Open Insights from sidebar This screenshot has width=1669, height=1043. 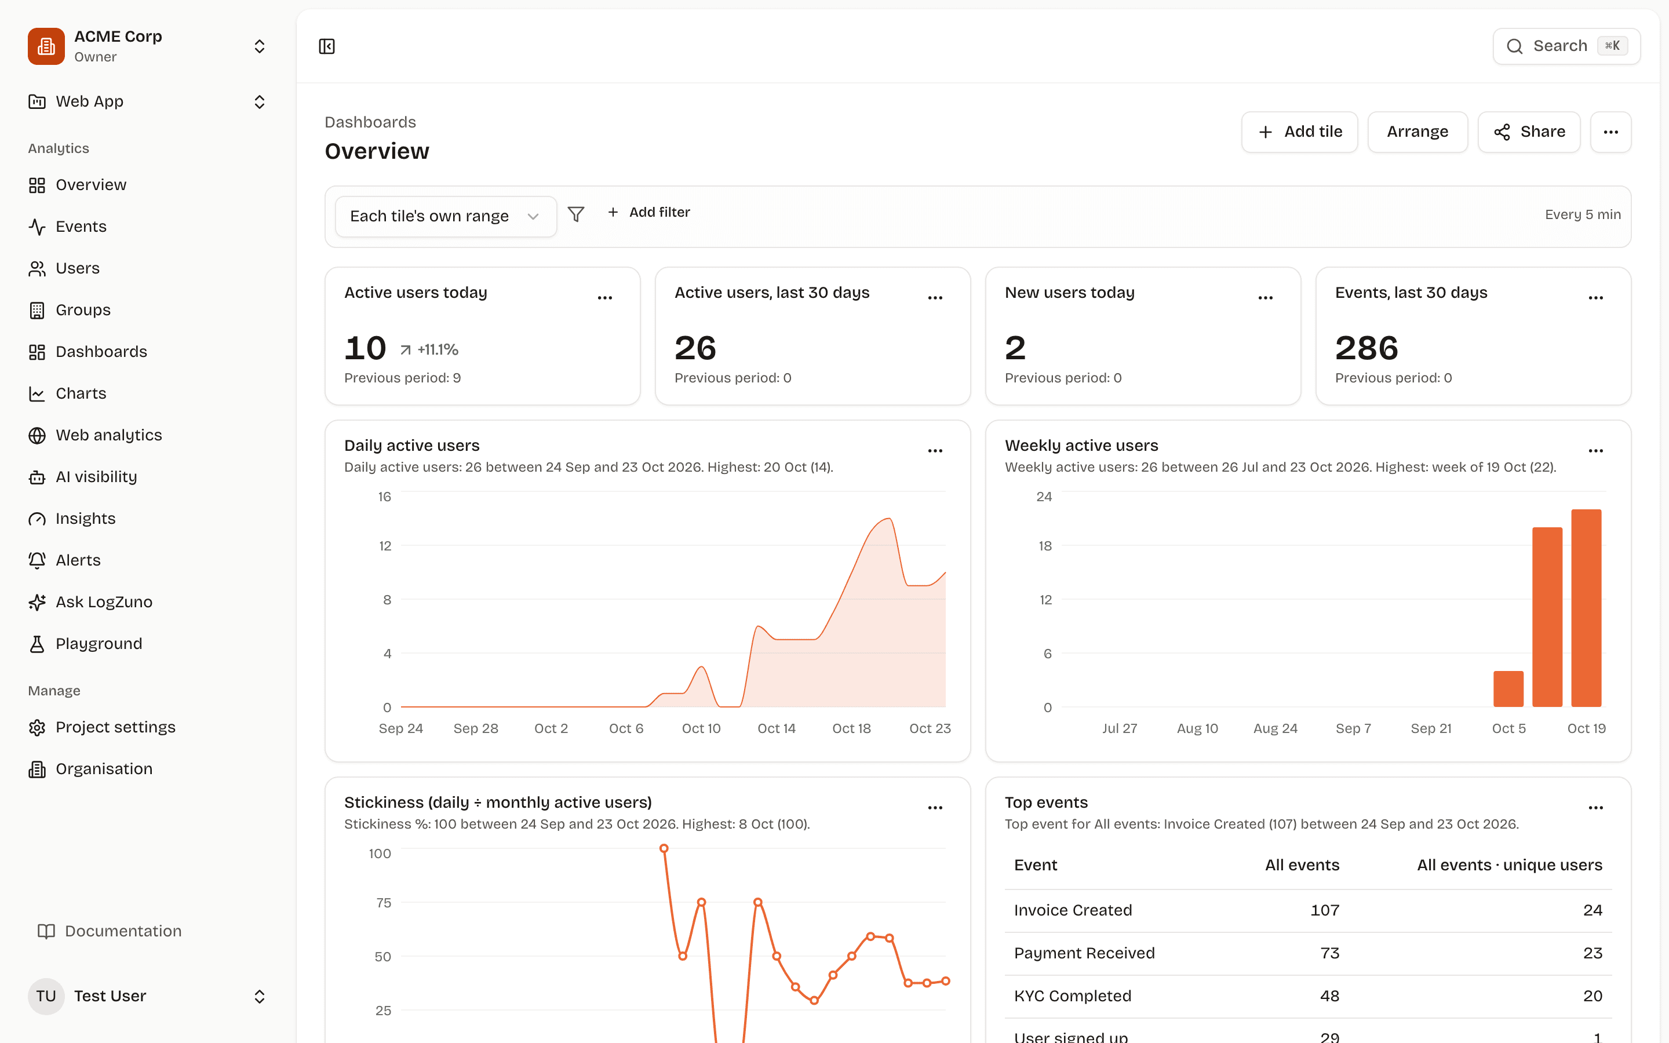point(72,519)
